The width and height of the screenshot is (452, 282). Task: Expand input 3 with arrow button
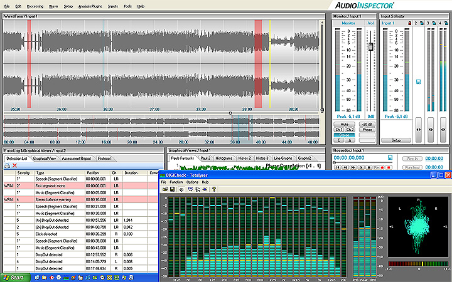coord(431,130)
